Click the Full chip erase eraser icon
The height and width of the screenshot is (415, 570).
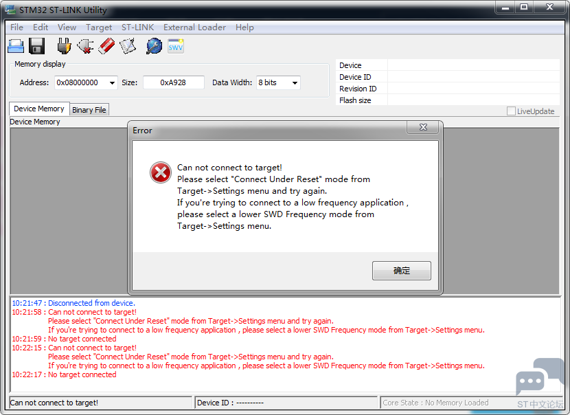[x=106, y=46]
